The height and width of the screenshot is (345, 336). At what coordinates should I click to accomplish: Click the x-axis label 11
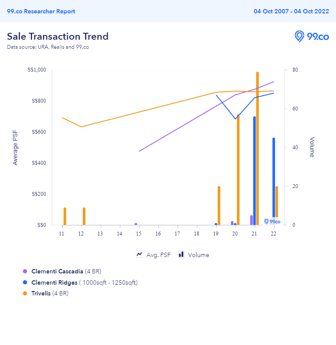click(62, 234)
